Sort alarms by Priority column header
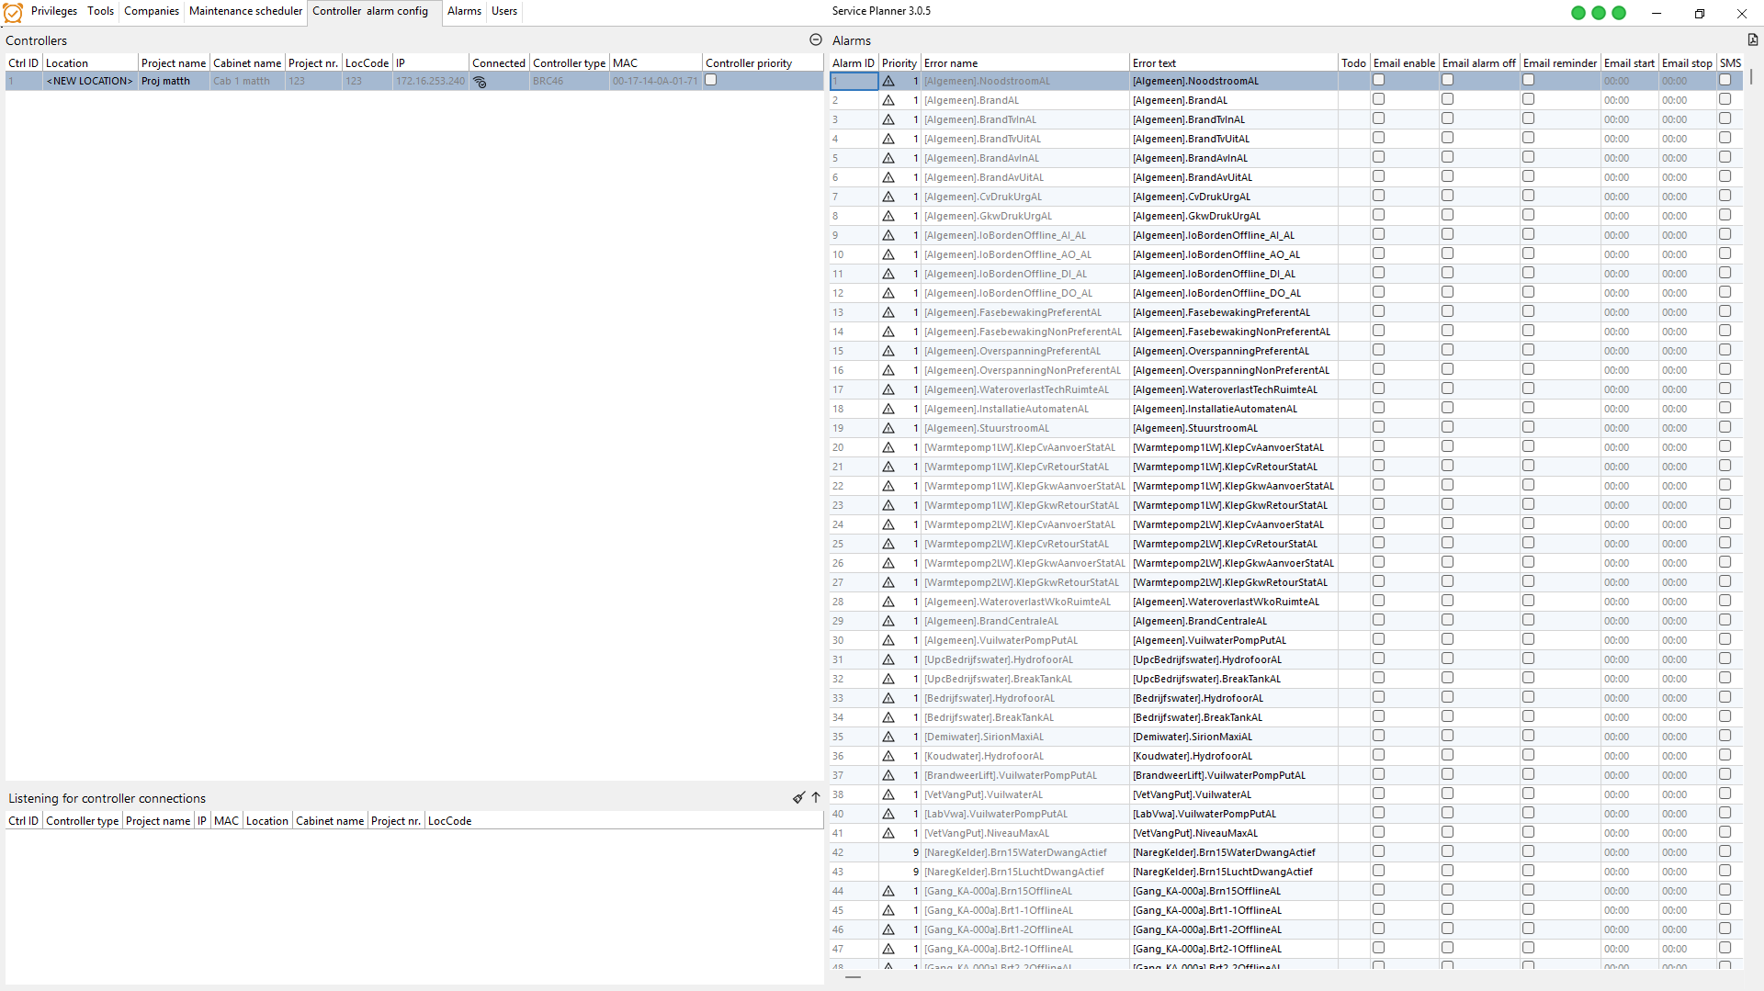This screenshot has width=1764, height=991. pos(899,63)
